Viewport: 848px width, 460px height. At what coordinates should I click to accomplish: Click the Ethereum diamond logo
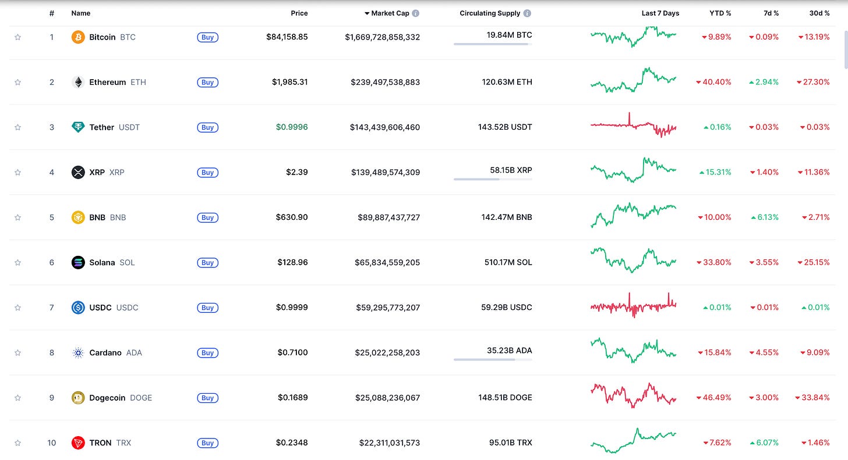click(78, 82)
